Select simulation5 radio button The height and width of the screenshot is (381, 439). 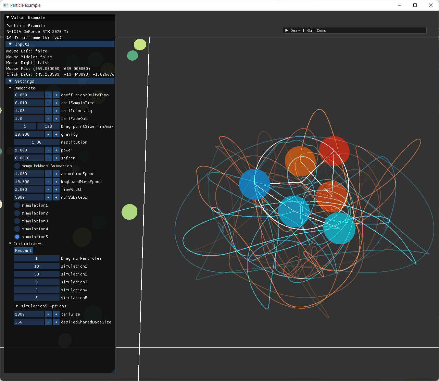pos(17,237)
